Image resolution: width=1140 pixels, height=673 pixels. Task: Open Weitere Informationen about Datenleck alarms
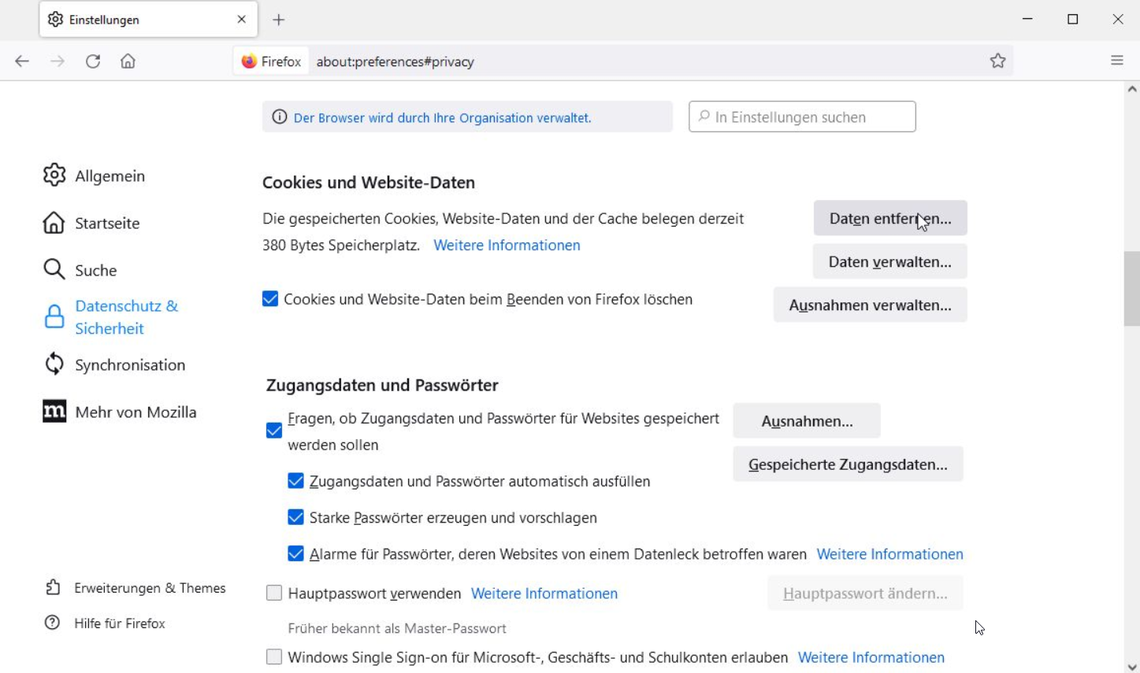(x=889, y=554)
